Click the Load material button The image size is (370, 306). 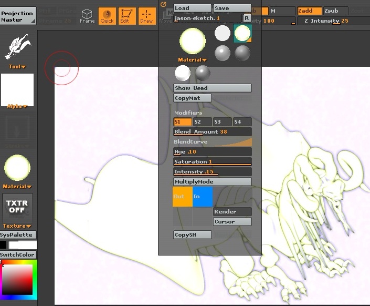click(x=192, y=8)
